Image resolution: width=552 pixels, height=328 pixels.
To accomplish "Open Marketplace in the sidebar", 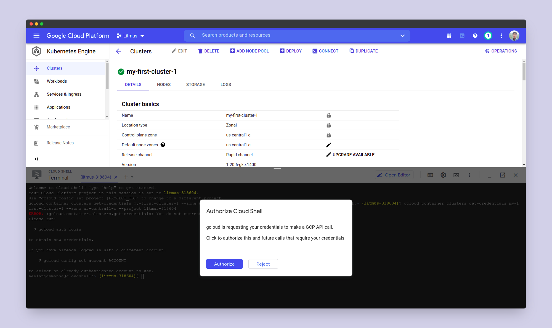I will pos(67,127).
